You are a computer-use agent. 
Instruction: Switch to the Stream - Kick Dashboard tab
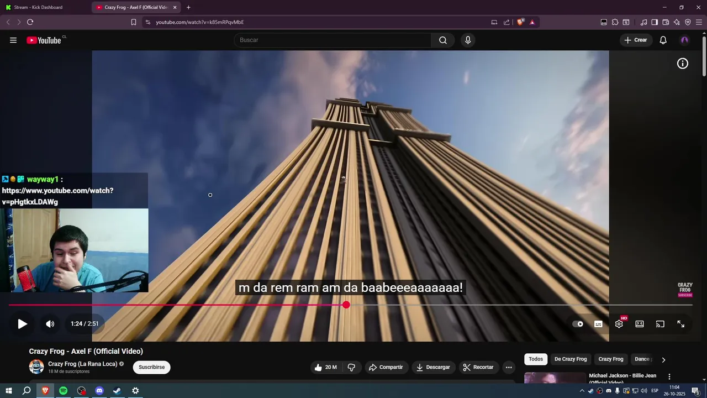(x=44, y=7)
